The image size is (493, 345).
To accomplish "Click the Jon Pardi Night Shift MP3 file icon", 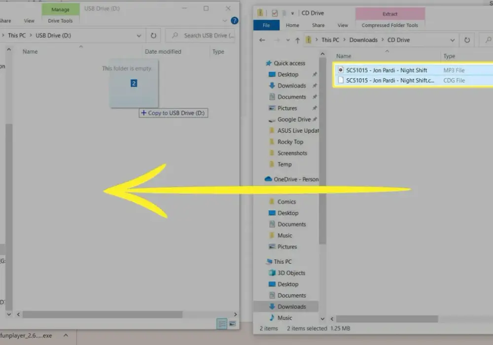I will [341, 70].
